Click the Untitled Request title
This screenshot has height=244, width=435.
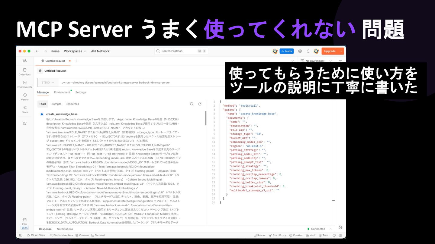pos(55,71)
